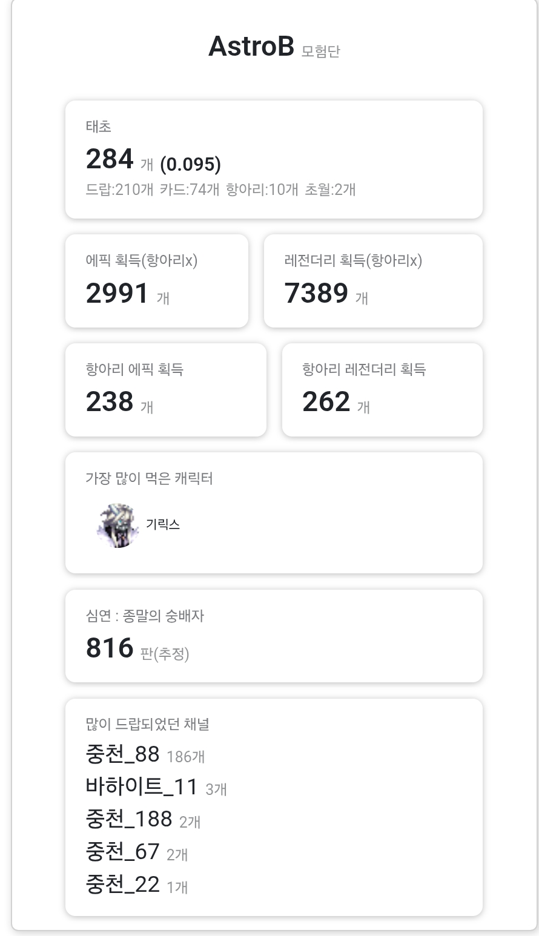The width and height of the screenshot is (539, 936).
Task: Select the 중천_22 channel entry
Action: [123, 885]
